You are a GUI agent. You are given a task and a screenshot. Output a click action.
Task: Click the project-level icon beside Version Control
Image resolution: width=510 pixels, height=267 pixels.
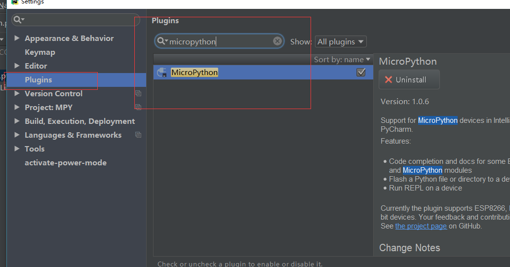click(138, 93)
